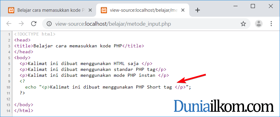Screen dimensions: 280x117
Task: Open the site information icon in address bar
Action: click(49, 24)
